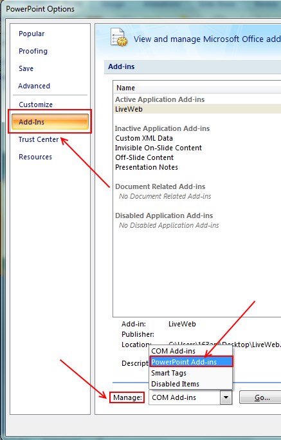Click the Manage: label
The height and width of the screenshot is (440, 281).
coord(127,397)
